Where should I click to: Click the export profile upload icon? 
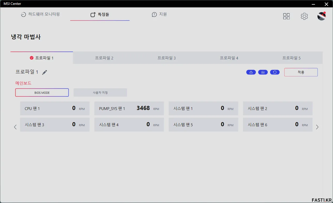[251, 72]
